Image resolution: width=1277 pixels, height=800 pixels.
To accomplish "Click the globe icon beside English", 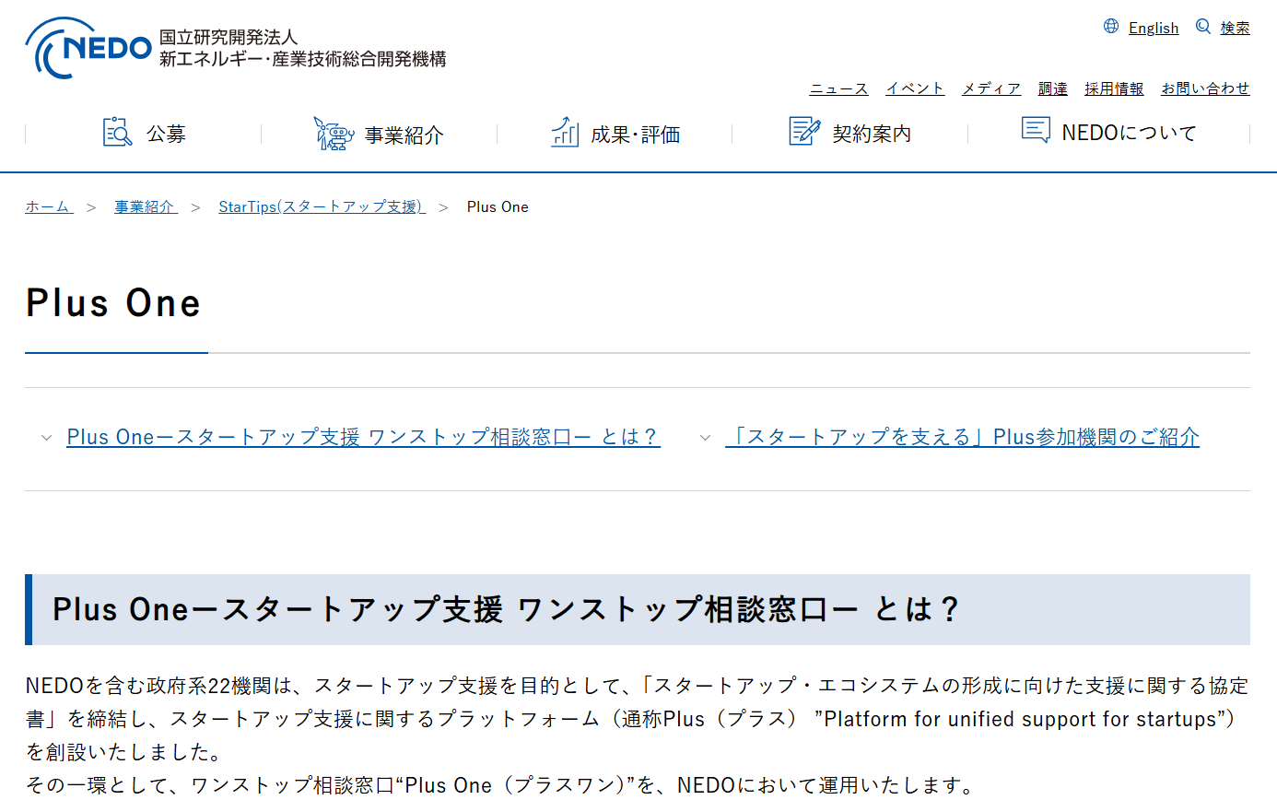I will click(x=1111, y=27).
